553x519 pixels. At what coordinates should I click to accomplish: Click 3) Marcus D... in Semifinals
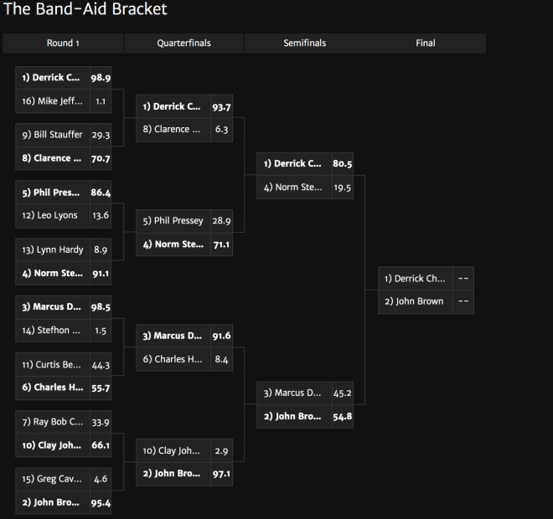[x=305, y=393]
